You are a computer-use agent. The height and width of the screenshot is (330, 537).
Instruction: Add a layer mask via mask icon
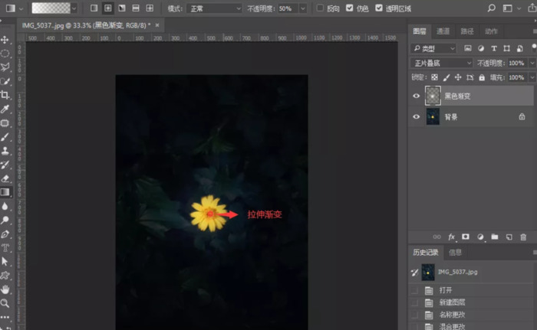tap(466, 237)
